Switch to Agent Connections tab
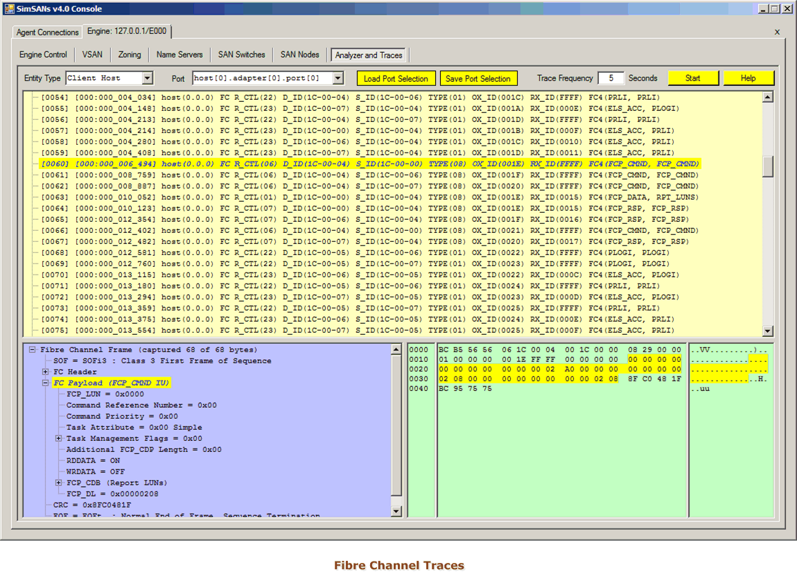The image size is (797, 574). pyautogui.click(x=48, y=33)
